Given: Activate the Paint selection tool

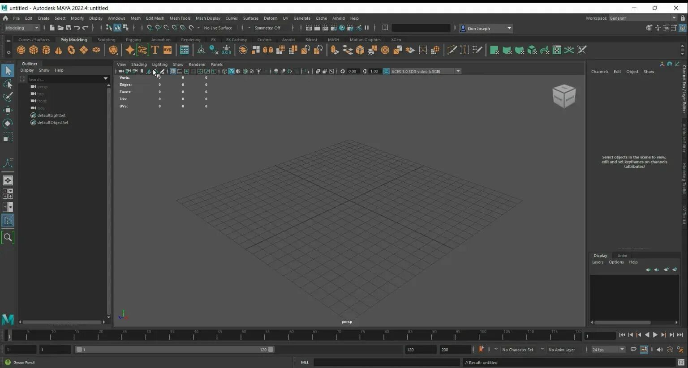Looking at the screenshot, I should [x=8, y=97].
